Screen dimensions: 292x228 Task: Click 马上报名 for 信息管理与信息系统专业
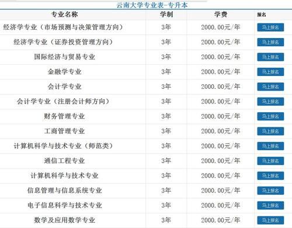pos(270,191)
